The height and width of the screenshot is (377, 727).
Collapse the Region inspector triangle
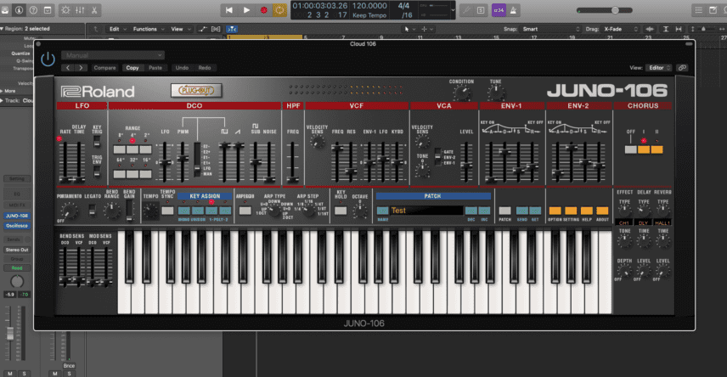[x=3, y=29]
